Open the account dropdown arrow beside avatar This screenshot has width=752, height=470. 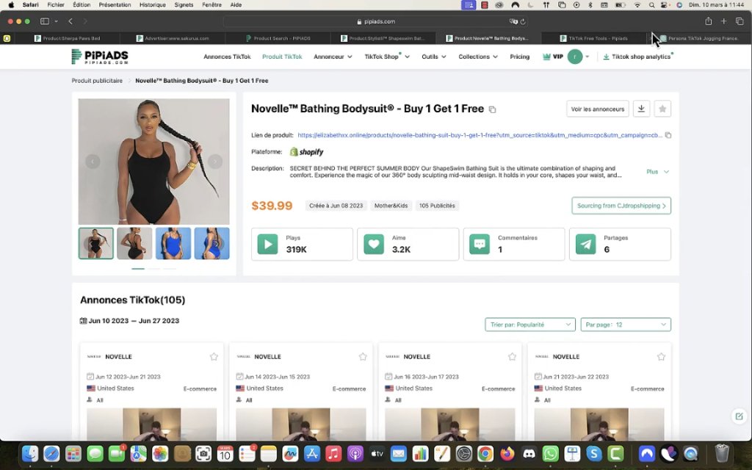[x=587, y=57]
